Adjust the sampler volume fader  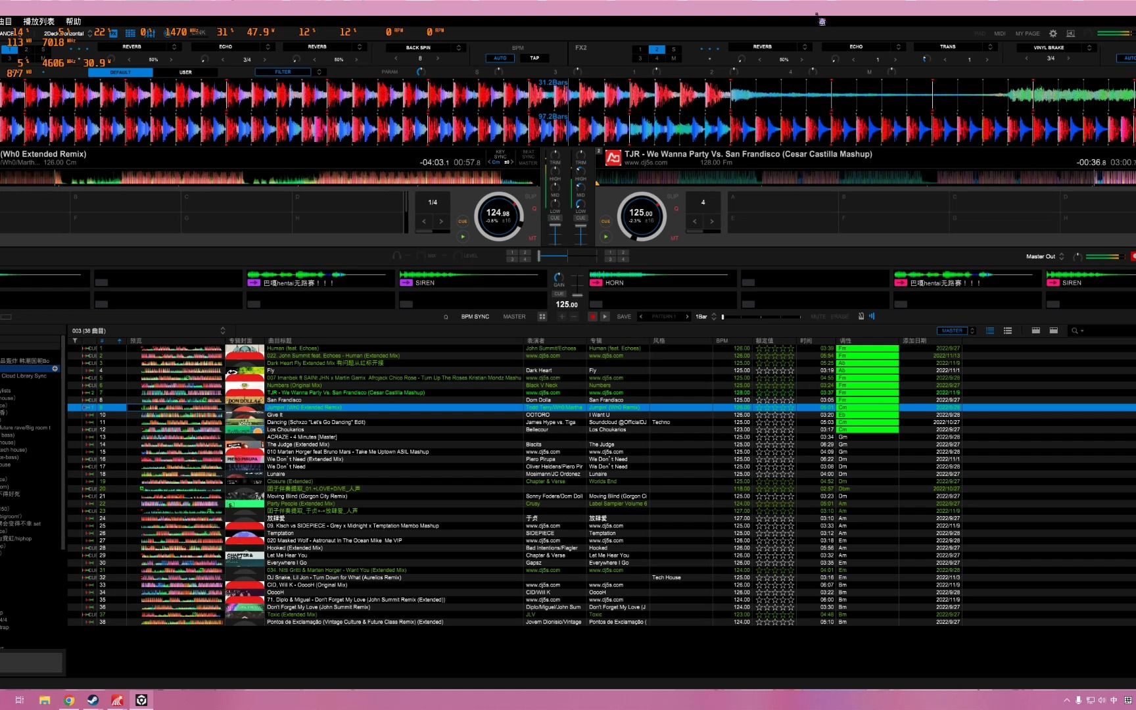coord(577,295)
